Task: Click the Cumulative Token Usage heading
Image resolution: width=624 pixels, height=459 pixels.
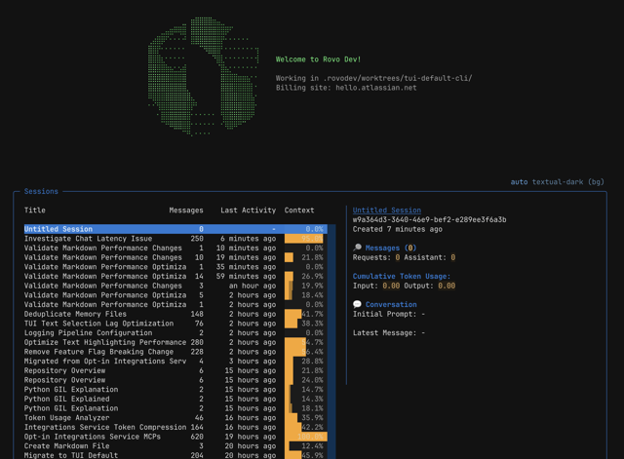Action: 402,276
